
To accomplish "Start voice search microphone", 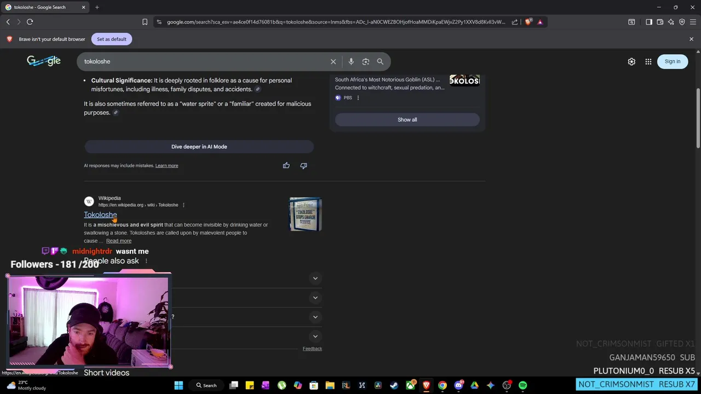I will (x=351, y=61).
